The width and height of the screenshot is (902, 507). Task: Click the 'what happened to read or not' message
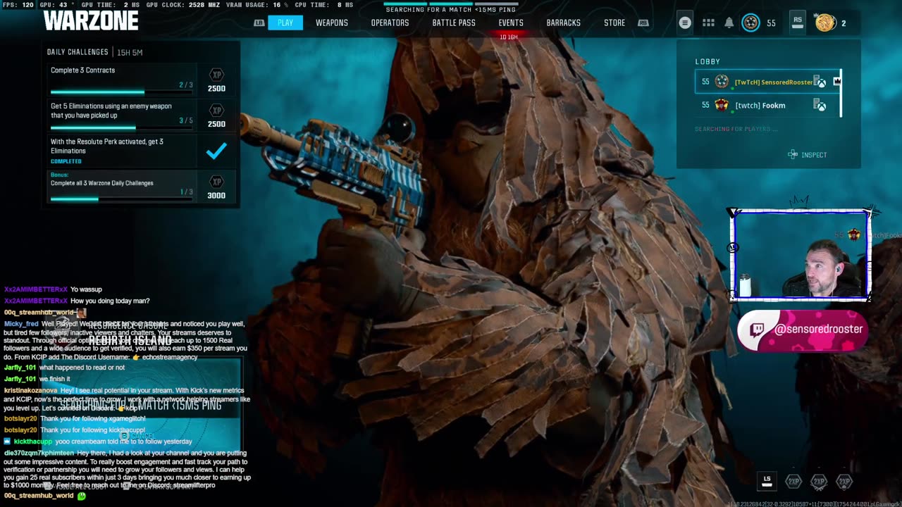[82, 368]
